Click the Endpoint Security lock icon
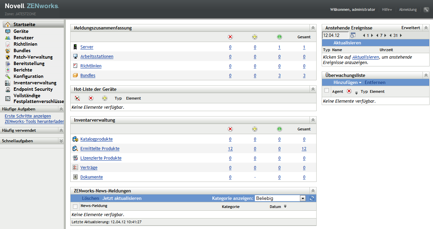The width and height of the screenshot is (433, 229). [8, 89]
